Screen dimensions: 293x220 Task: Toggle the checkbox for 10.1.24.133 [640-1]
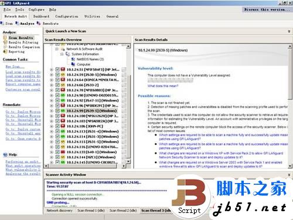[x=57, y=152]
